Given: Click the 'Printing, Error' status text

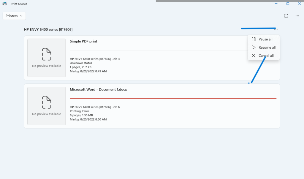Looking at the screenshot, I should point(80,111).
